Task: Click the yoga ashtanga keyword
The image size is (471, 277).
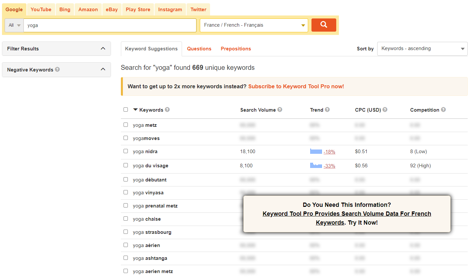Action: pos(150,258)
